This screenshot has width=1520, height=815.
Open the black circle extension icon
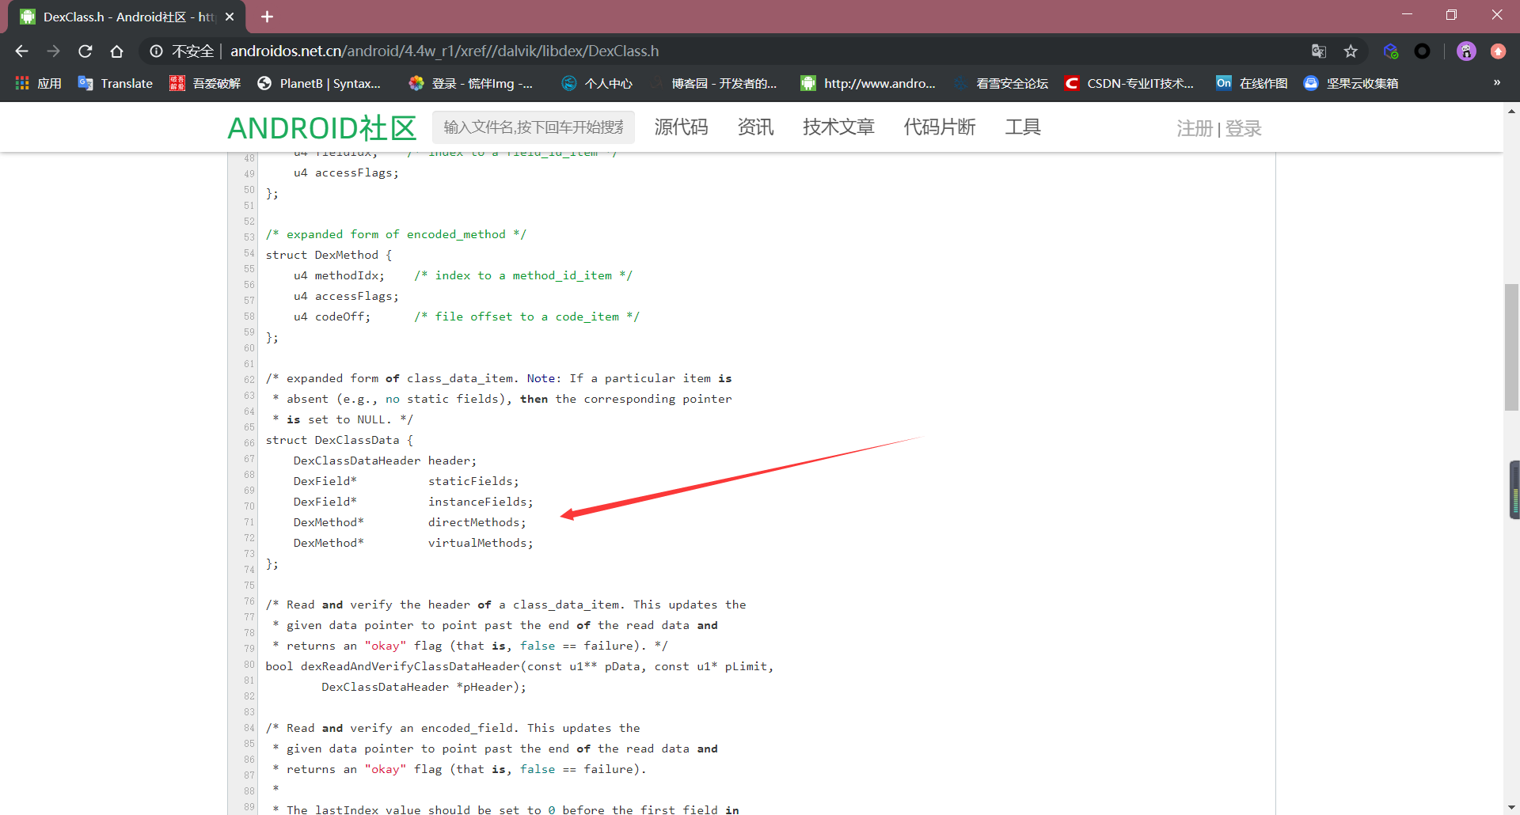pos(1423,51)
